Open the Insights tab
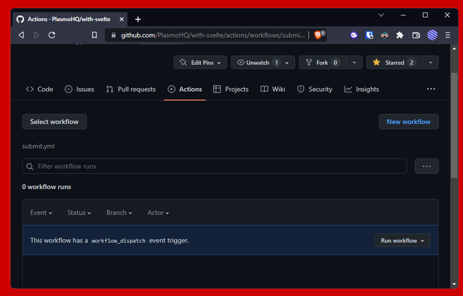 click(x=362, y=89)
